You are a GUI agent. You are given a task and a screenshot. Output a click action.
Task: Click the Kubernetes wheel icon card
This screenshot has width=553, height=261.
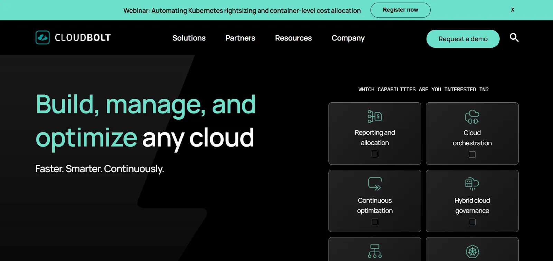472,249
